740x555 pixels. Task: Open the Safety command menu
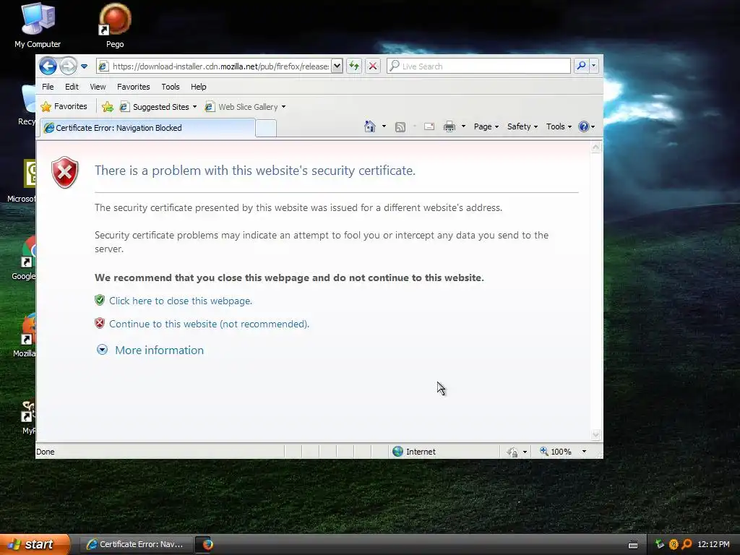pos(522,126)
